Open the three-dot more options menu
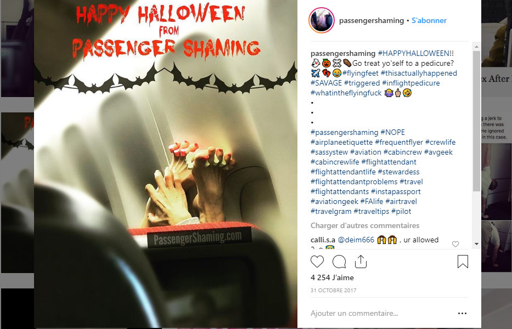 pos(463,313)
